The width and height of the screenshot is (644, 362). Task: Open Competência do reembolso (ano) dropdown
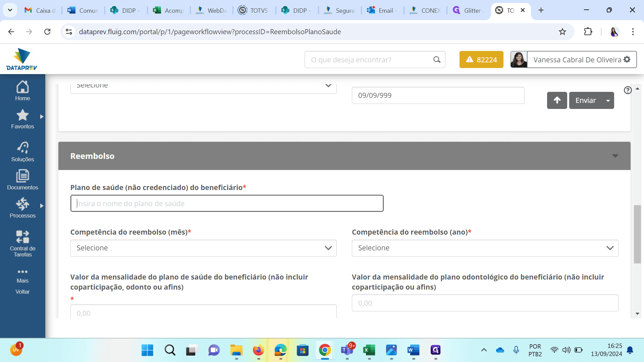point(485,248)
